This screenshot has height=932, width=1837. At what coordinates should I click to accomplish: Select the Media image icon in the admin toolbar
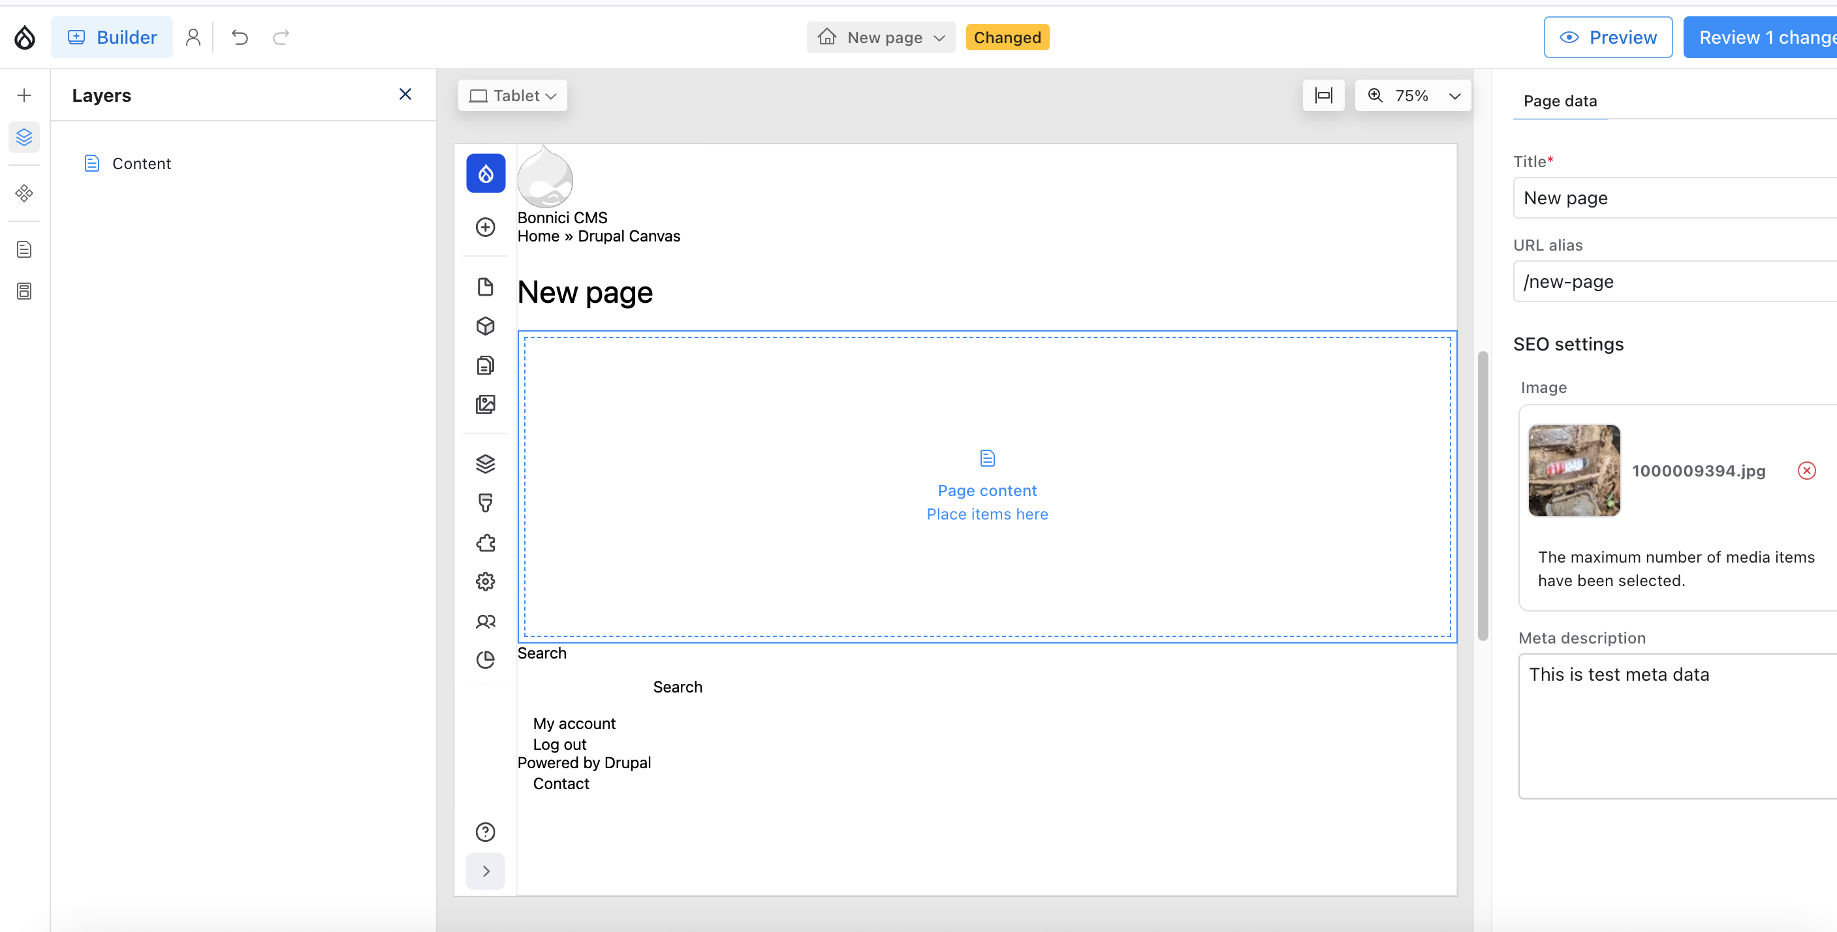coord(486,404)
